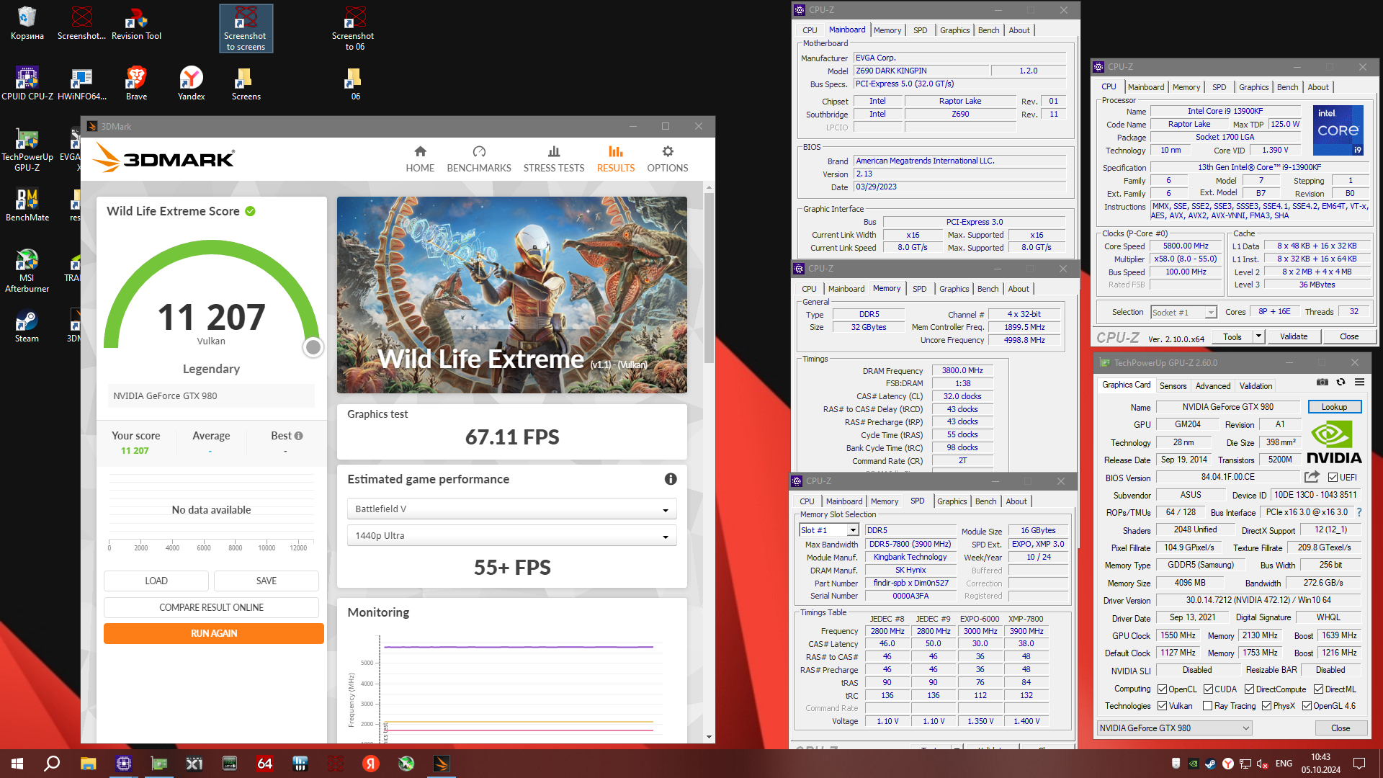
Task: Toggle DirectML checkbox in GPU-Z
Action: coord(1318,689)
